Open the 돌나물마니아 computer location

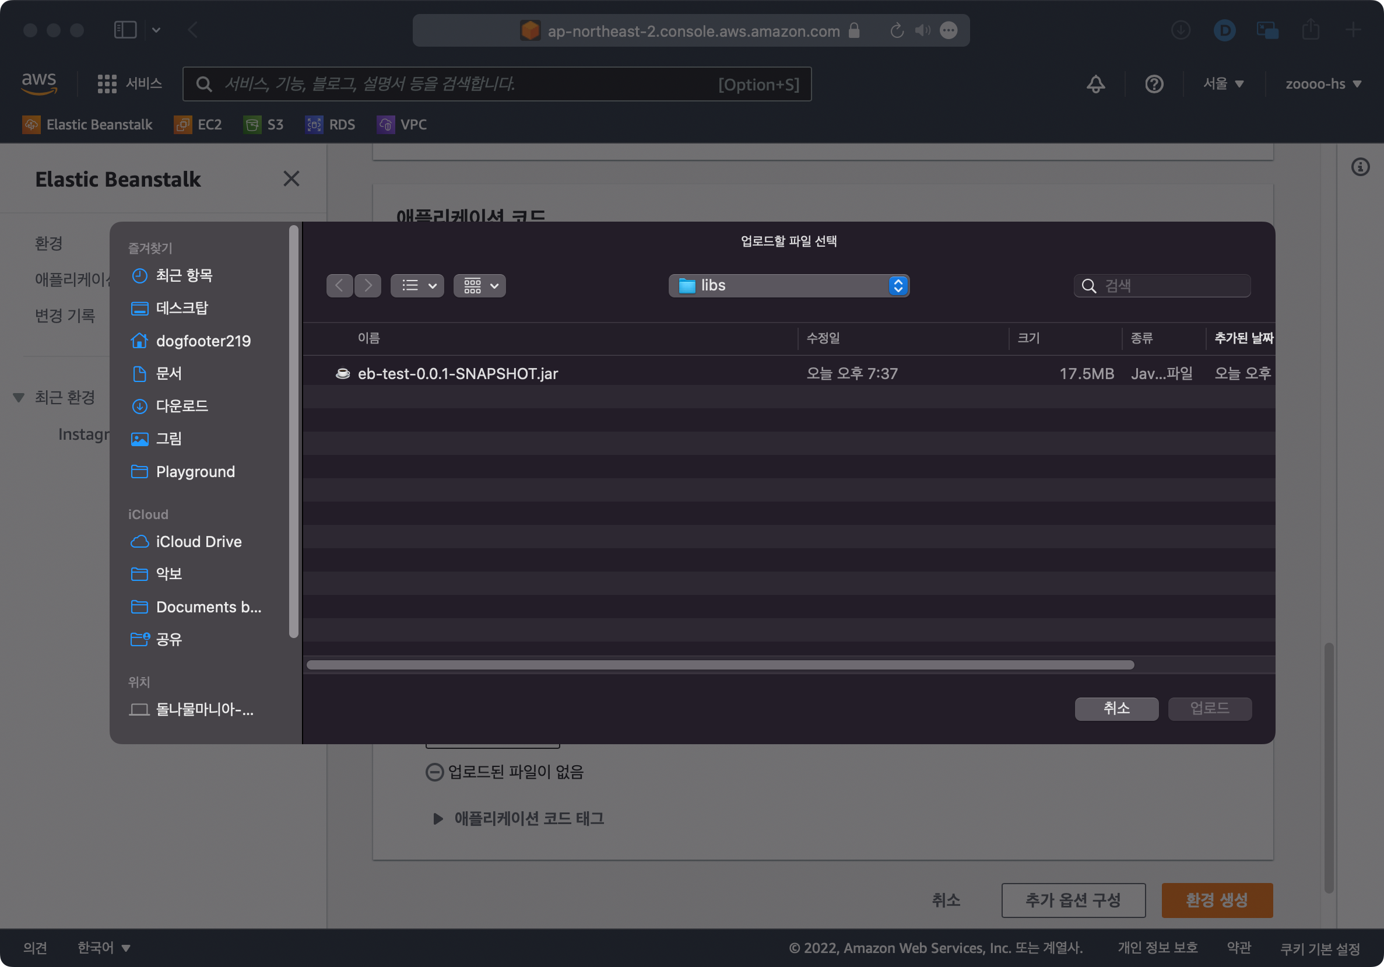coord(192,710)
